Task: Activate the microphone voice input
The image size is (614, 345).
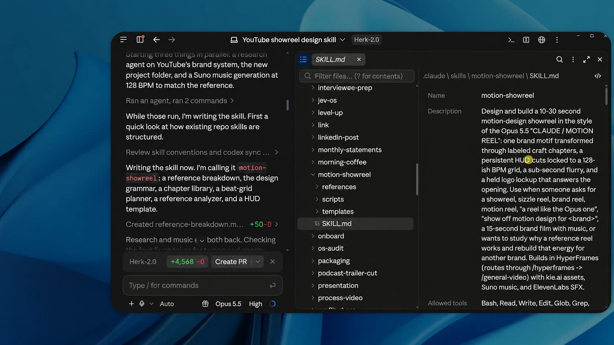Action: click(142, 304)
